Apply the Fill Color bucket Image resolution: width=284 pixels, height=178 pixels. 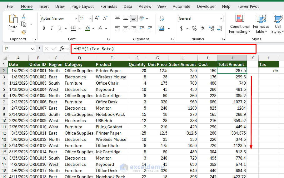pyautogui.click(x=87, y=28)
